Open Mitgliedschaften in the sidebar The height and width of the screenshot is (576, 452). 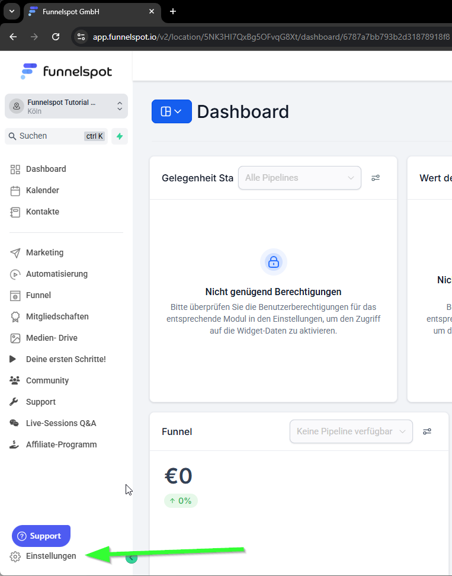click(57, 316)
